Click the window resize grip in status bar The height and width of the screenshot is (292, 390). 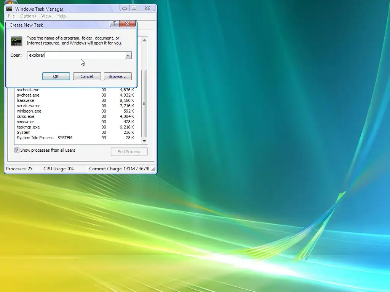(153, 169)
